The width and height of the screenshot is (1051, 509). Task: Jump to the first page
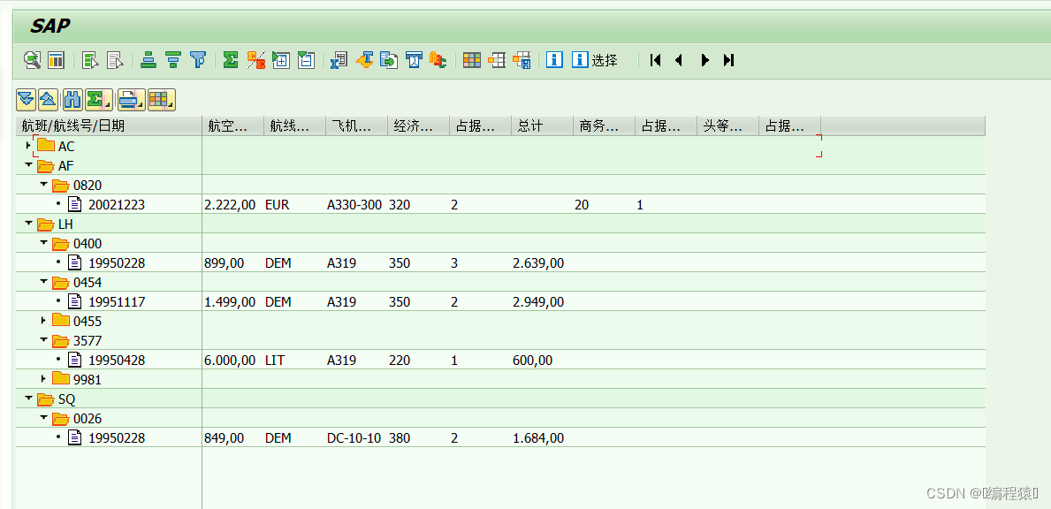[x=656, y=60]
